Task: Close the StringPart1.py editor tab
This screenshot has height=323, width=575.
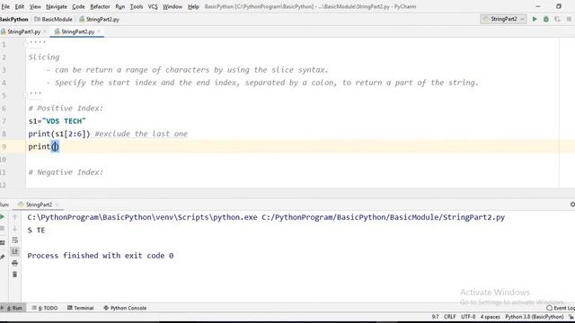Action: 45,32
